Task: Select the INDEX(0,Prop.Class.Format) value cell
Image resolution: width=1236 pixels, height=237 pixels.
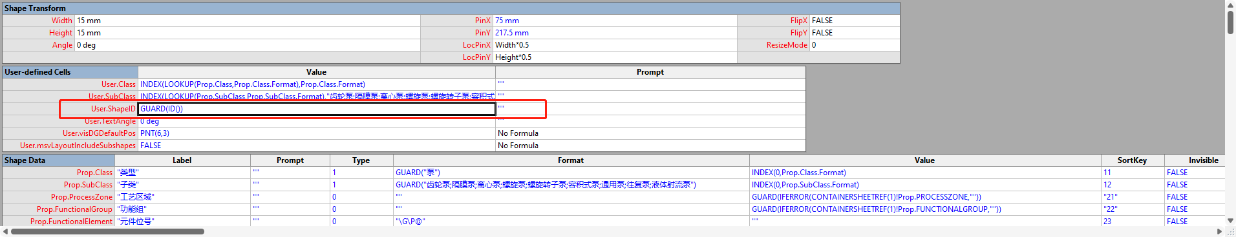Action: coord(925,173)
